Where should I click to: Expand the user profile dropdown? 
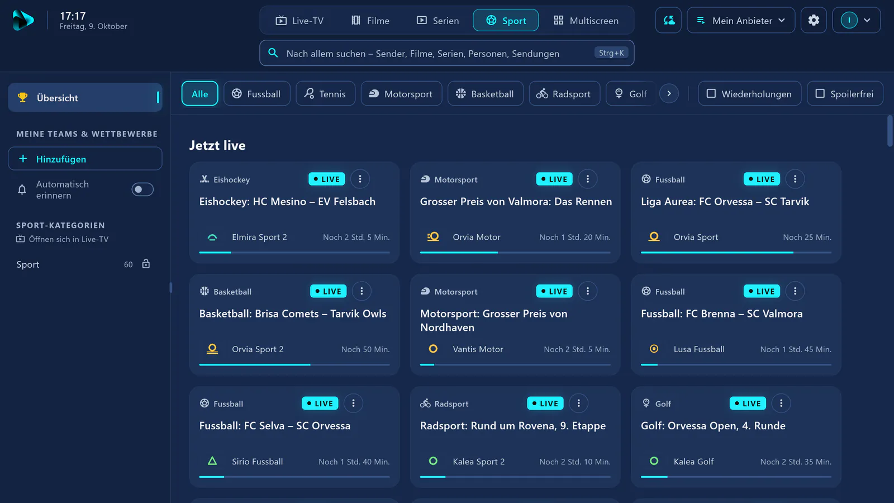[857, 20]
